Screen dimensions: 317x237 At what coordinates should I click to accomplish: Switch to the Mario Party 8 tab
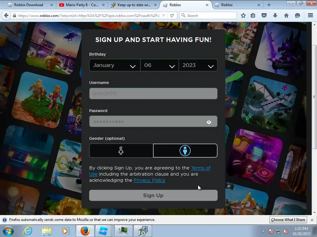(82, 5)
